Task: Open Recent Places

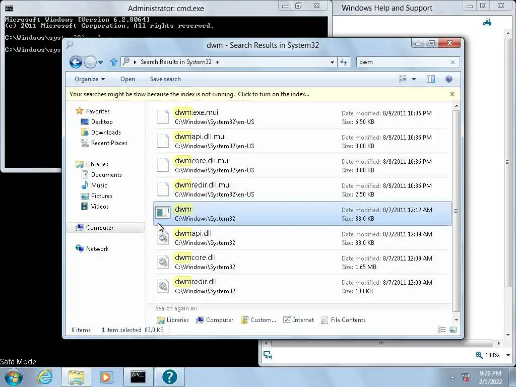Action: pos(109,143)
